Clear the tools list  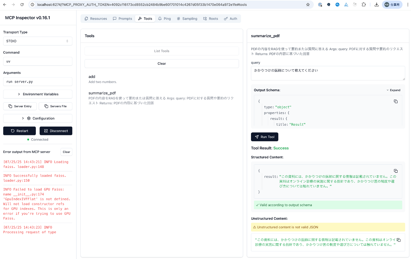162,64
